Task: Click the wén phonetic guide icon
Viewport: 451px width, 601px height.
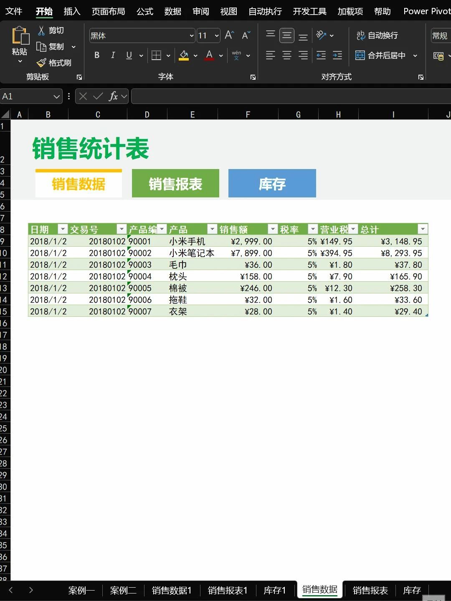Action: 236,55
